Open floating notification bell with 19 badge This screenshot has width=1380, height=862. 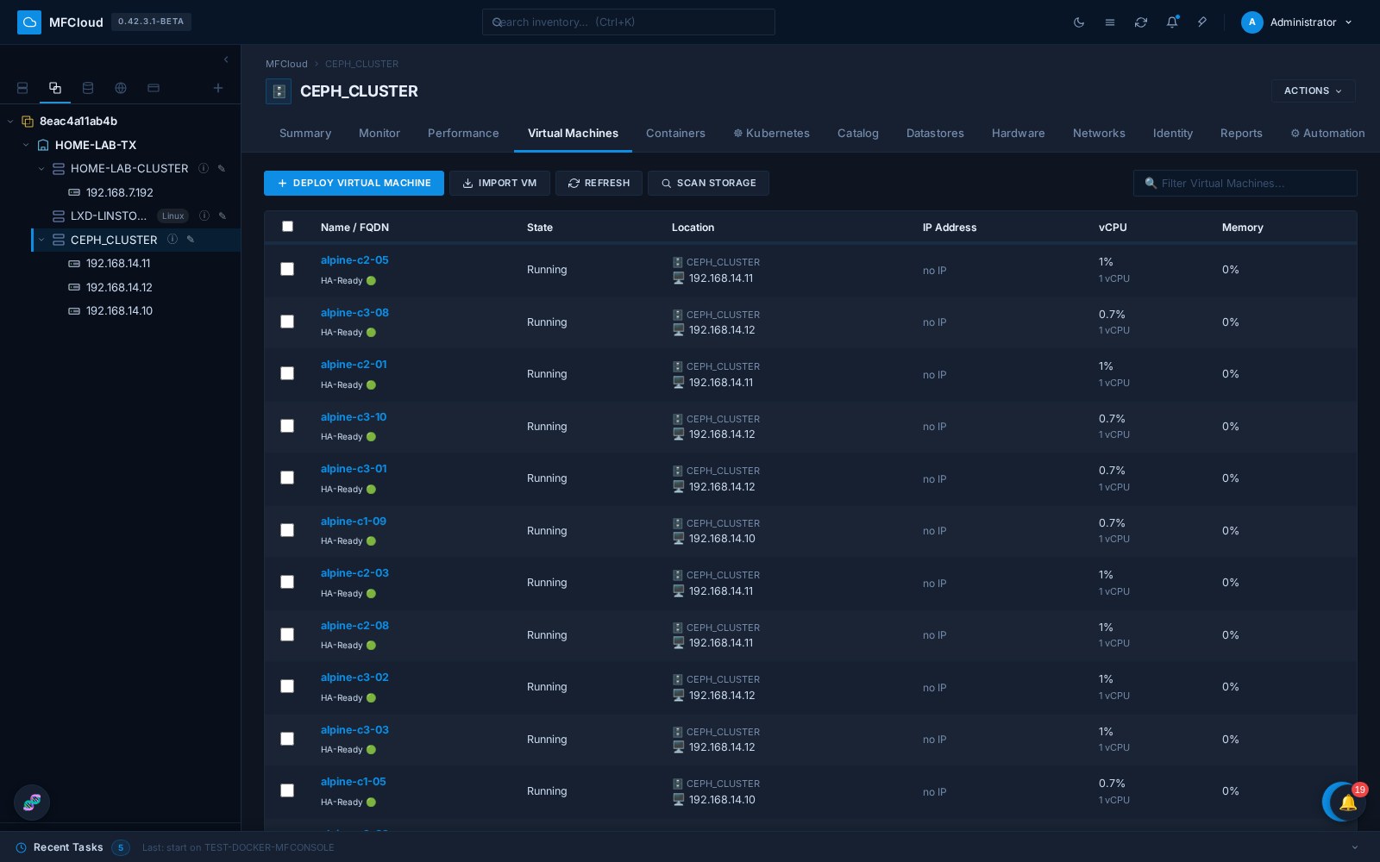pyautogui.click(x=1347, y=803)
